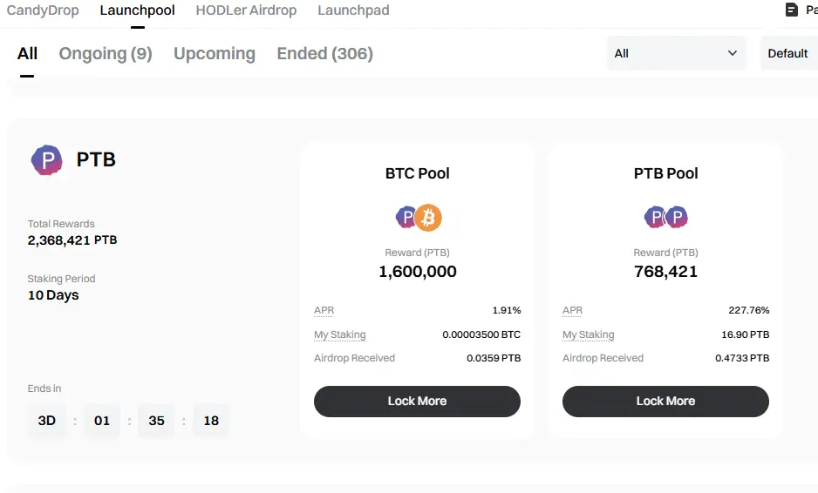
Task: View Ended (306) pools
Action: [325, 54]
